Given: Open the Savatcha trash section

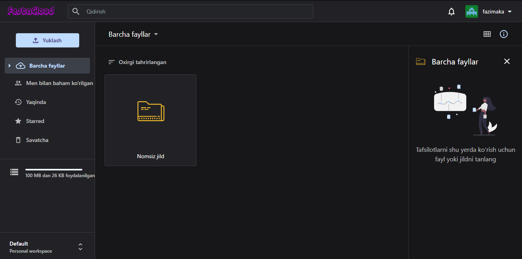Looking at the screenshot, I should tap(37, 140).
